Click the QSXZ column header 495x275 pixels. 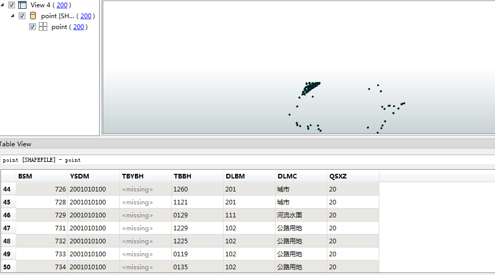tap(353, 176)
